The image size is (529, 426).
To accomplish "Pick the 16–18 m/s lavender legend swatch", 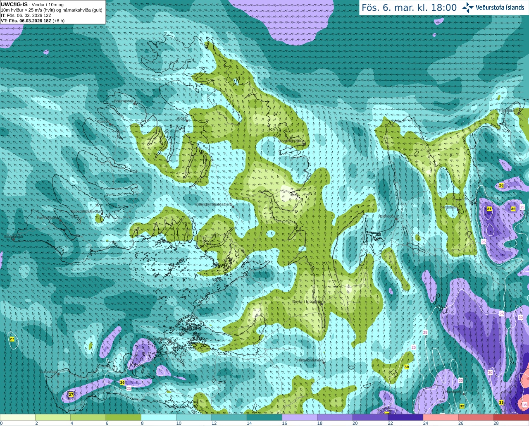I will point(300,417).
